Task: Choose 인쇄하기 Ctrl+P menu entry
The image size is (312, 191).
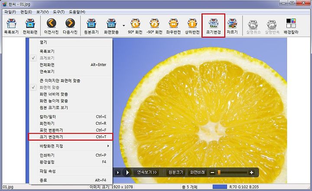Action: (71, 155)
